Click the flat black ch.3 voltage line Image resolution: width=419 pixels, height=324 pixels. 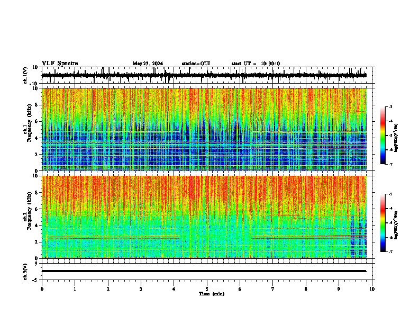click(204, 271)
